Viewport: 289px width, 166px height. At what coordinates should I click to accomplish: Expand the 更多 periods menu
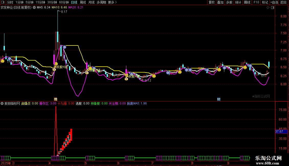112,2
